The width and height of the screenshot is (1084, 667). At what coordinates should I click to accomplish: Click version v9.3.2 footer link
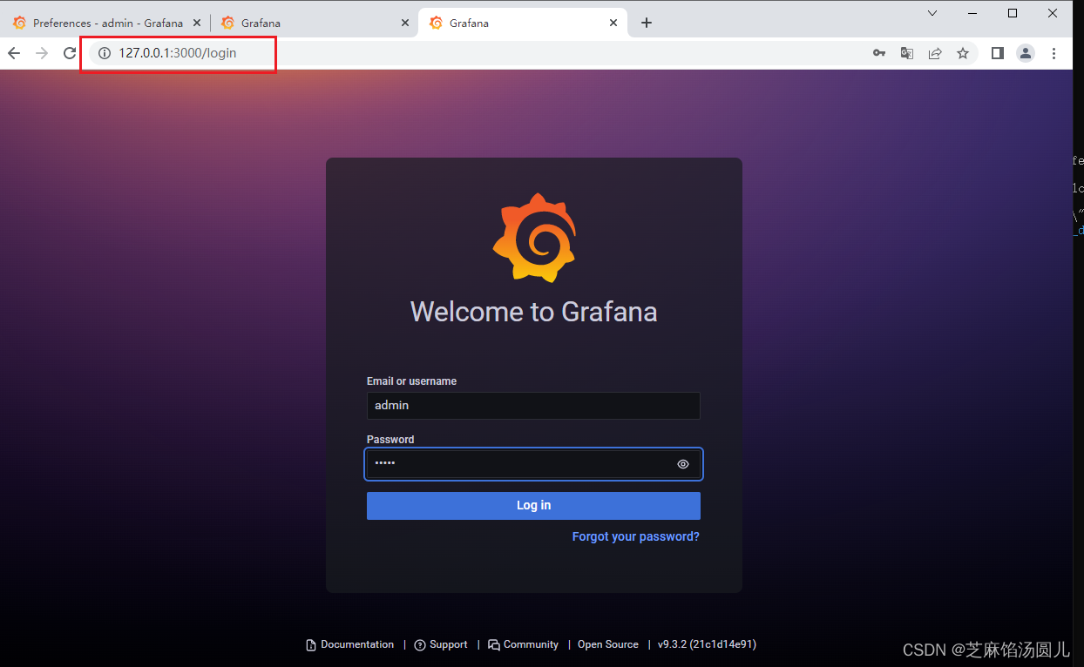[x=707, y=644]
